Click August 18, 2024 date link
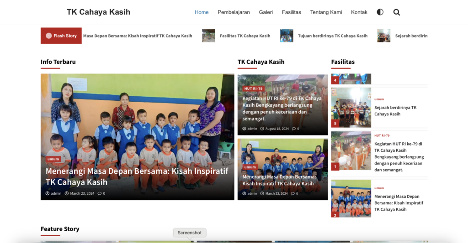The image size is (468, 243). (x=277, y=129)
